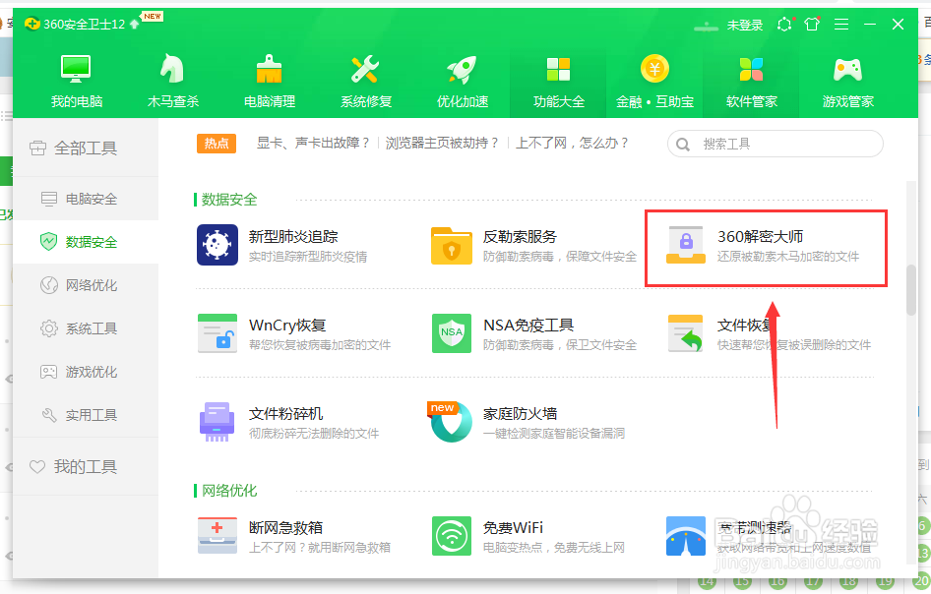
Task: Open 我的工具 in sidebar
Action: [86, 467]
